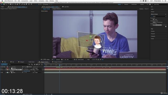Select the Hologram Tutorial breadcrumb in viewer

pos(46,9)
